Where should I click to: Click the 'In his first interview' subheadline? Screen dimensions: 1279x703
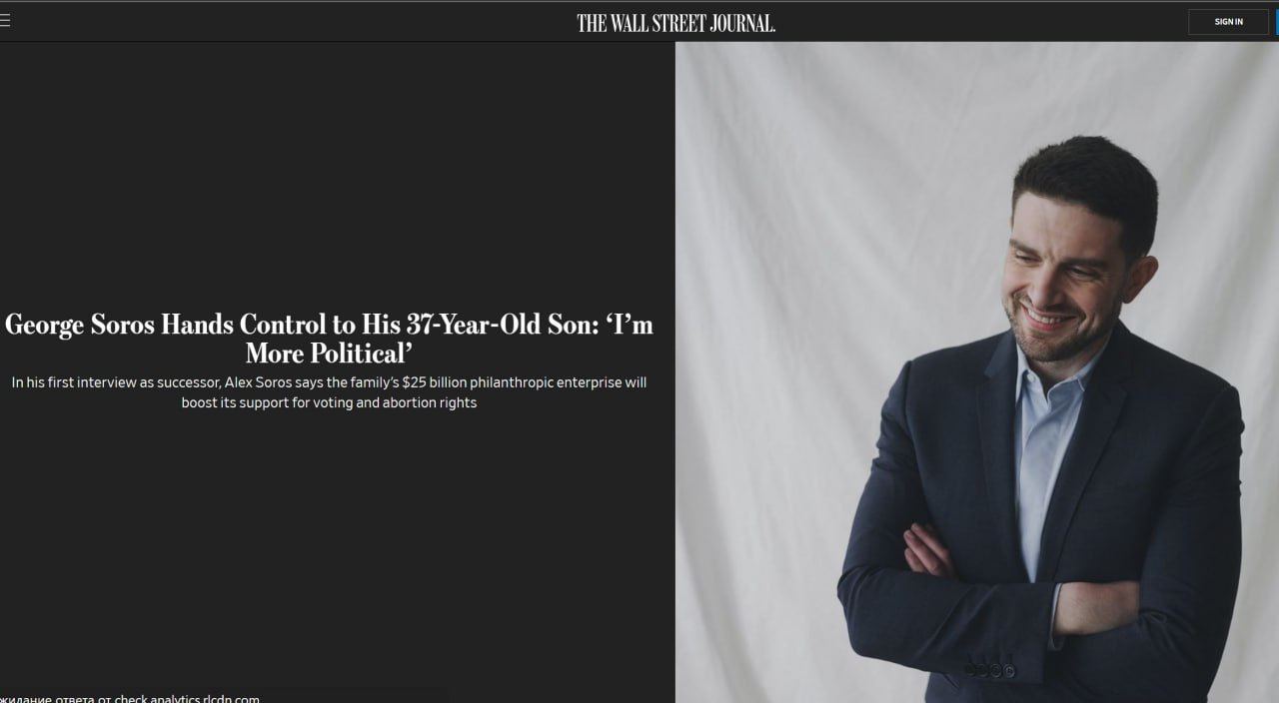click(x=329, y=392)
